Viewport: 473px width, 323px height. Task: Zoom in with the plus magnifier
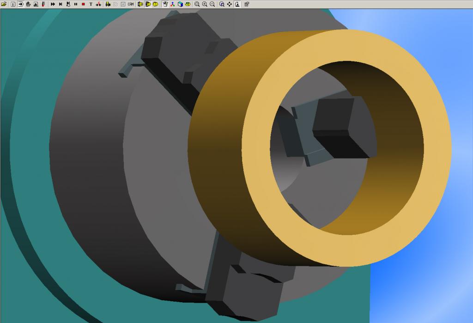coord(205,4)
